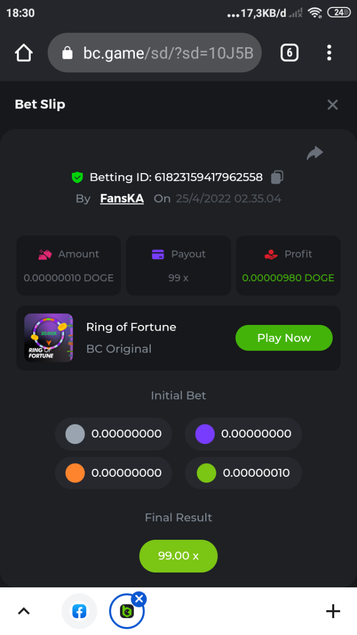Expand the bottom tab bar chevron
Image resolution: width=357 pixels, height=635 pixels.
(24, 612)
